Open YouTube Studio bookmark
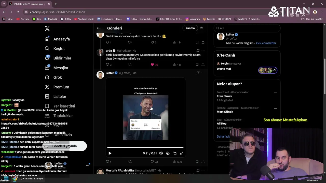This screenshot has width=326, height=183. point(84,19)
